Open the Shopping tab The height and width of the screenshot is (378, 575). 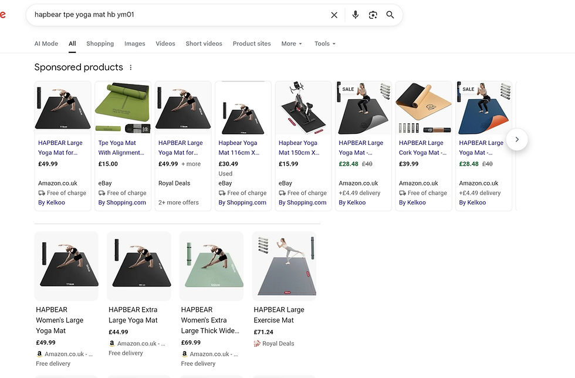[x=100, y=43]
